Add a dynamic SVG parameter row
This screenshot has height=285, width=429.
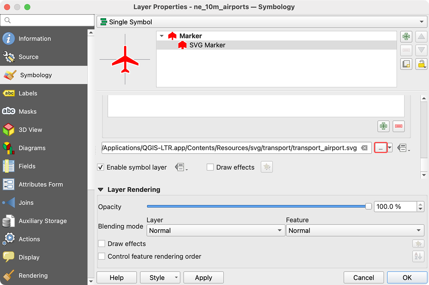[383, 126]
